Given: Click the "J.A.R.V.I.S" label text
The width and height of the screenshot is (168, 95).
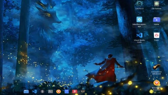Looking at the screenshot, I should (x=139, y=8).
